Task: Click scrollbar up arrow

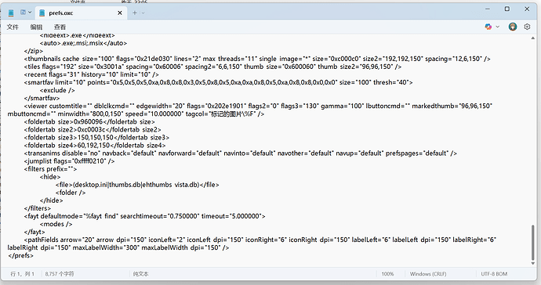Action: coord(532,38)
